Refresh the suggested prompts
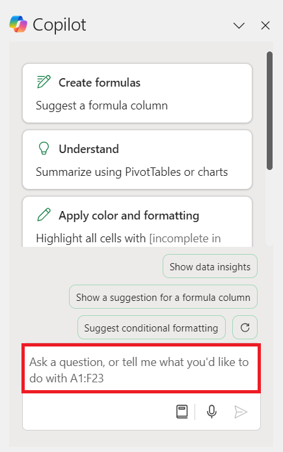 (x=245, y=328)
